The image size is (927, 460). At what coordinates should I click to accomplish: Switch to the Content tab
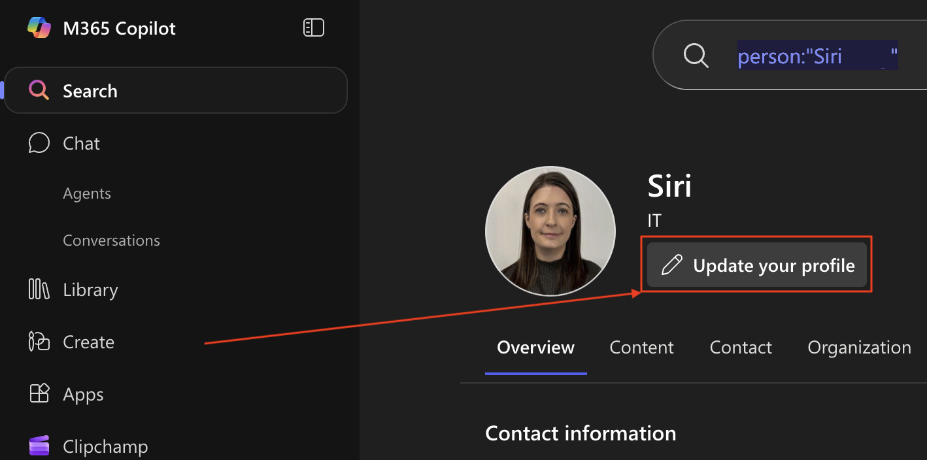tap(641, 348)
